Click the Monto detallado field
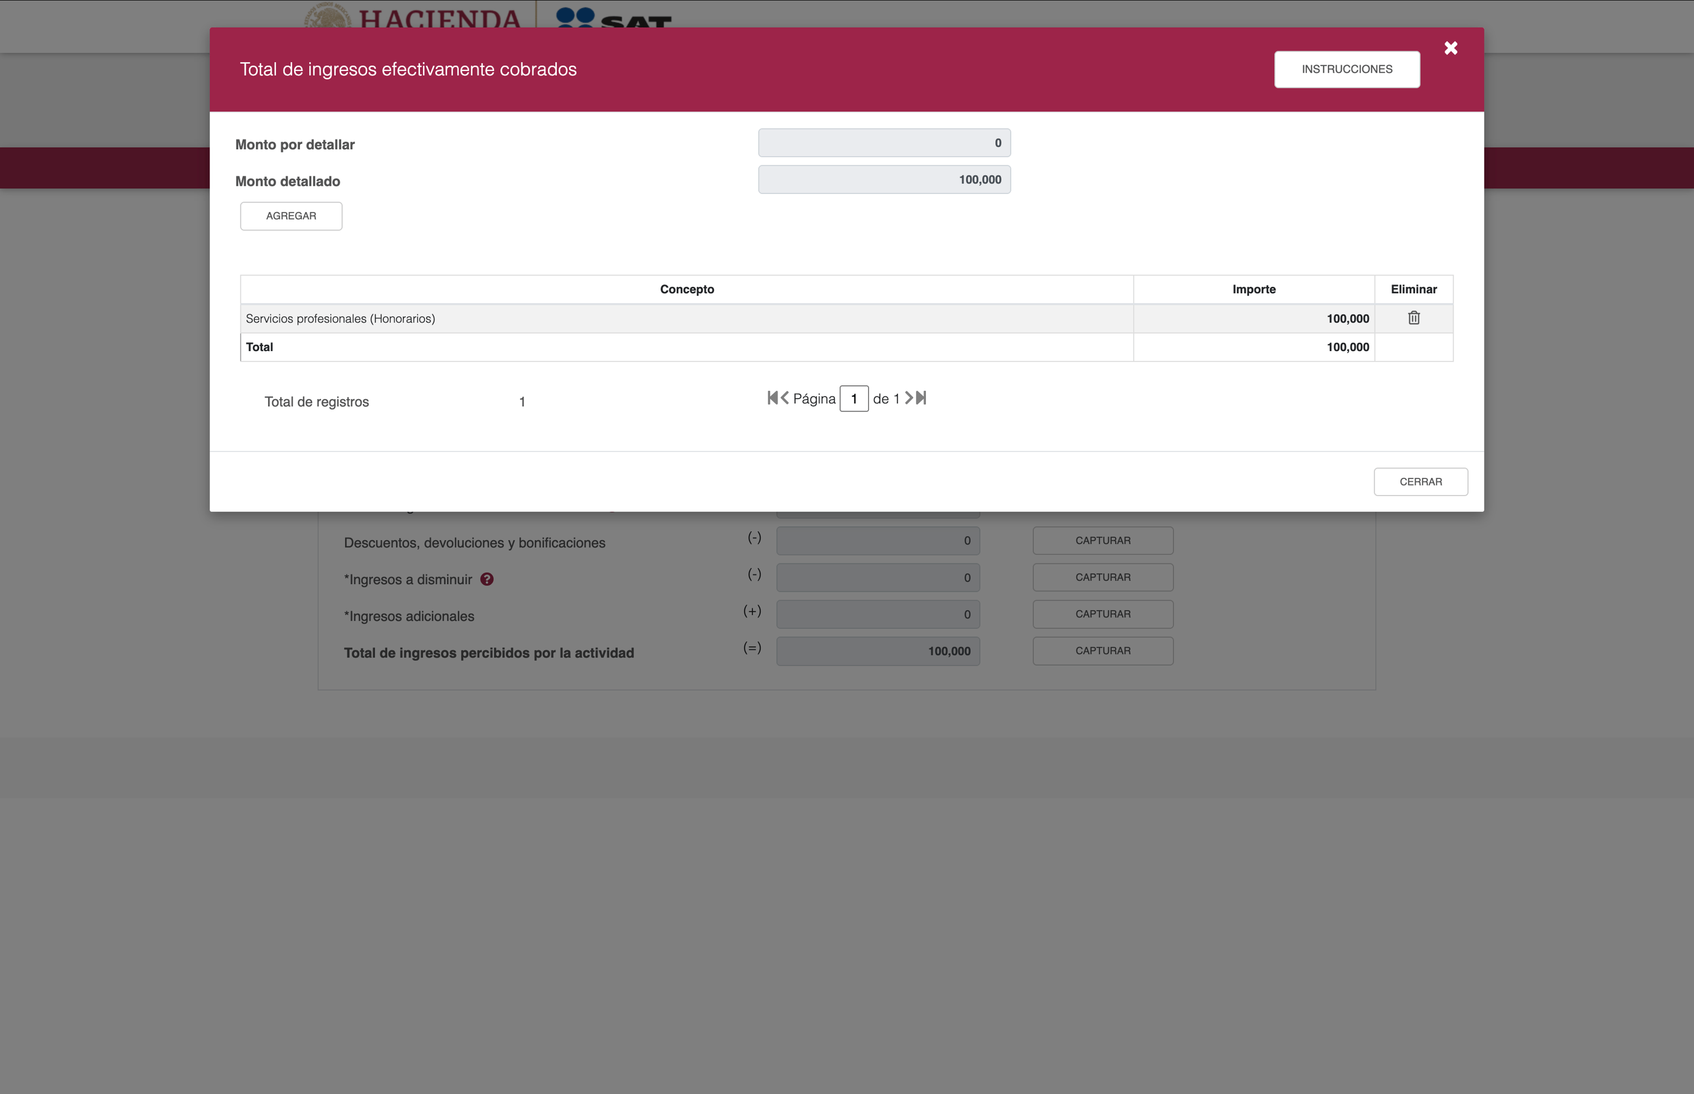 pyautogui.click(x=884, y=180)
